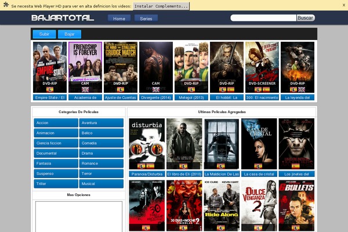Select the Romance category

click(101, 164)
